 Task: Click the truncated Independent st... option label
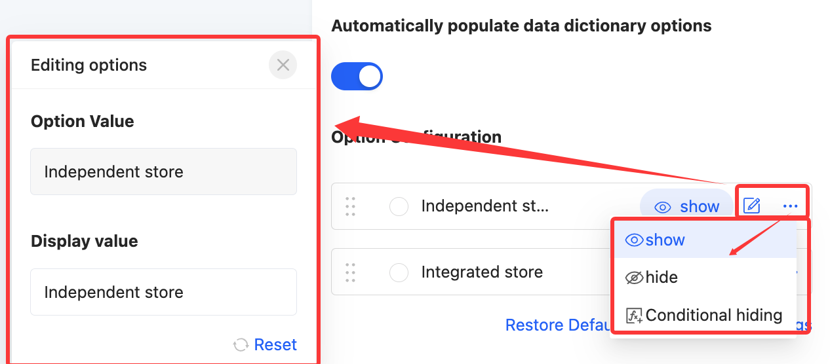tap(484, 206)
